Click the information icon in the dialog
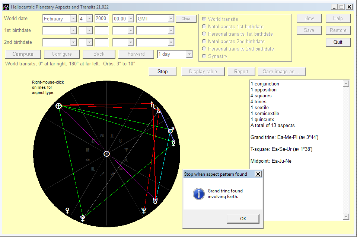This screenshot has width=357, height=237. point(198,194)
